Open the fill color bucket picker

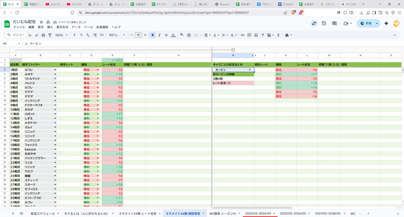coord(181,35)
